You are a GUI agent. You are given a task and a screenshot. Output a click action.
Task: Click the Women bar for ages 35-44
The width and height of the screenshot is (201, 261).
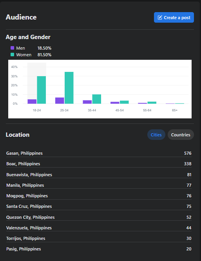click(x=97, y=99)
